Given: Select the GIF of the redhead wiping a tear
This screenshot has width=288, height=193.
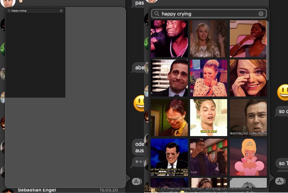Looking at the screenshot, I should click(x=248, y=78).
